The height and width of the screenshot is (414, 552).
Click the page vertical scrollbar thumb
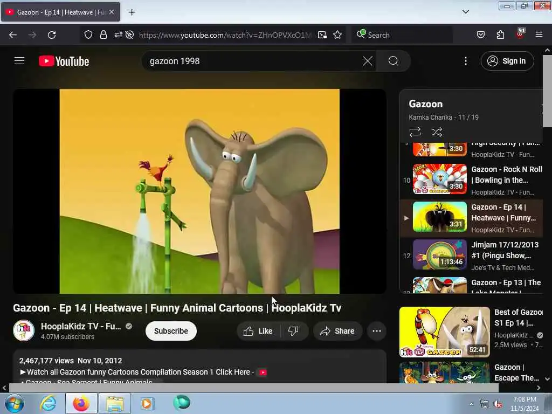click(x=548, y=91)
